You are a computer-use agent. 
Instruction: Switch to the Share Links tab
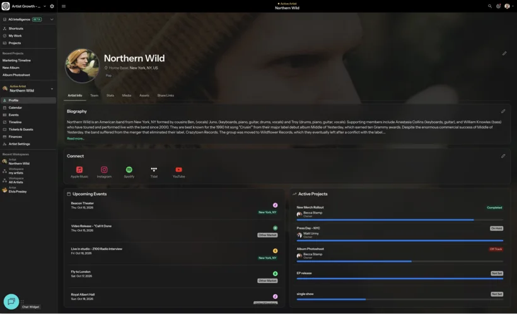click(166, 95)
